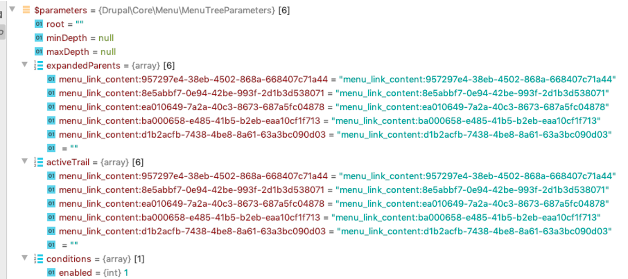
Task: Select 957297e4 key name under expandedParents
Action: coord(193,79)
